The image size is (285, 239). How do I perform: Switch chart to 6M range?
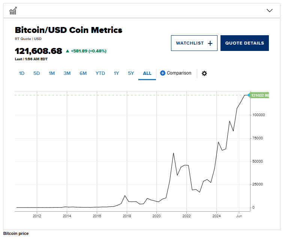pyautogui.click(x=83, y=73)
